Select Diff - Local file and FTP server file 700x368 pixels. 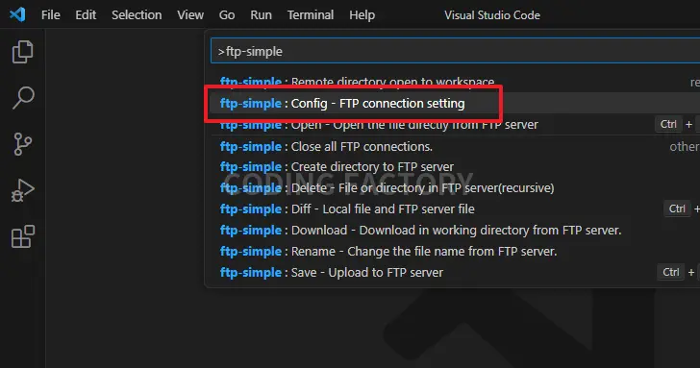click(452, 209)
